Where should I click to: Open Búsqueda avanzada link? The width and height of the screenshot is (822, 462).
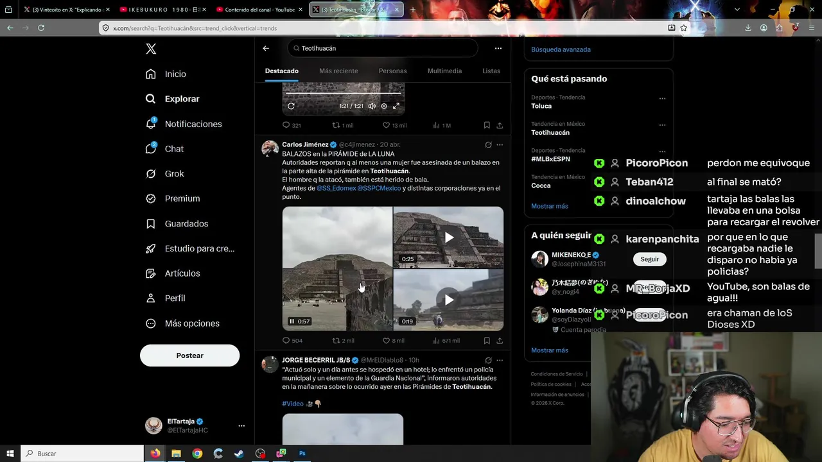561,49
